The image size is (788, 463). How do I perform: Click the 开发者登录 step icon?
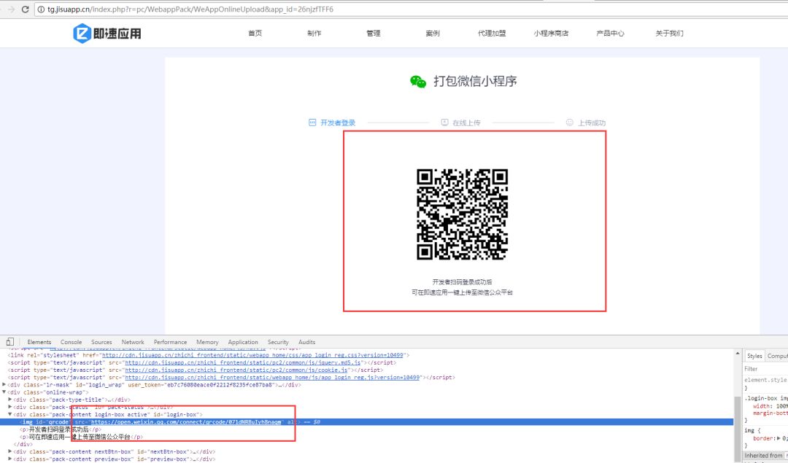tap(312, 122)
